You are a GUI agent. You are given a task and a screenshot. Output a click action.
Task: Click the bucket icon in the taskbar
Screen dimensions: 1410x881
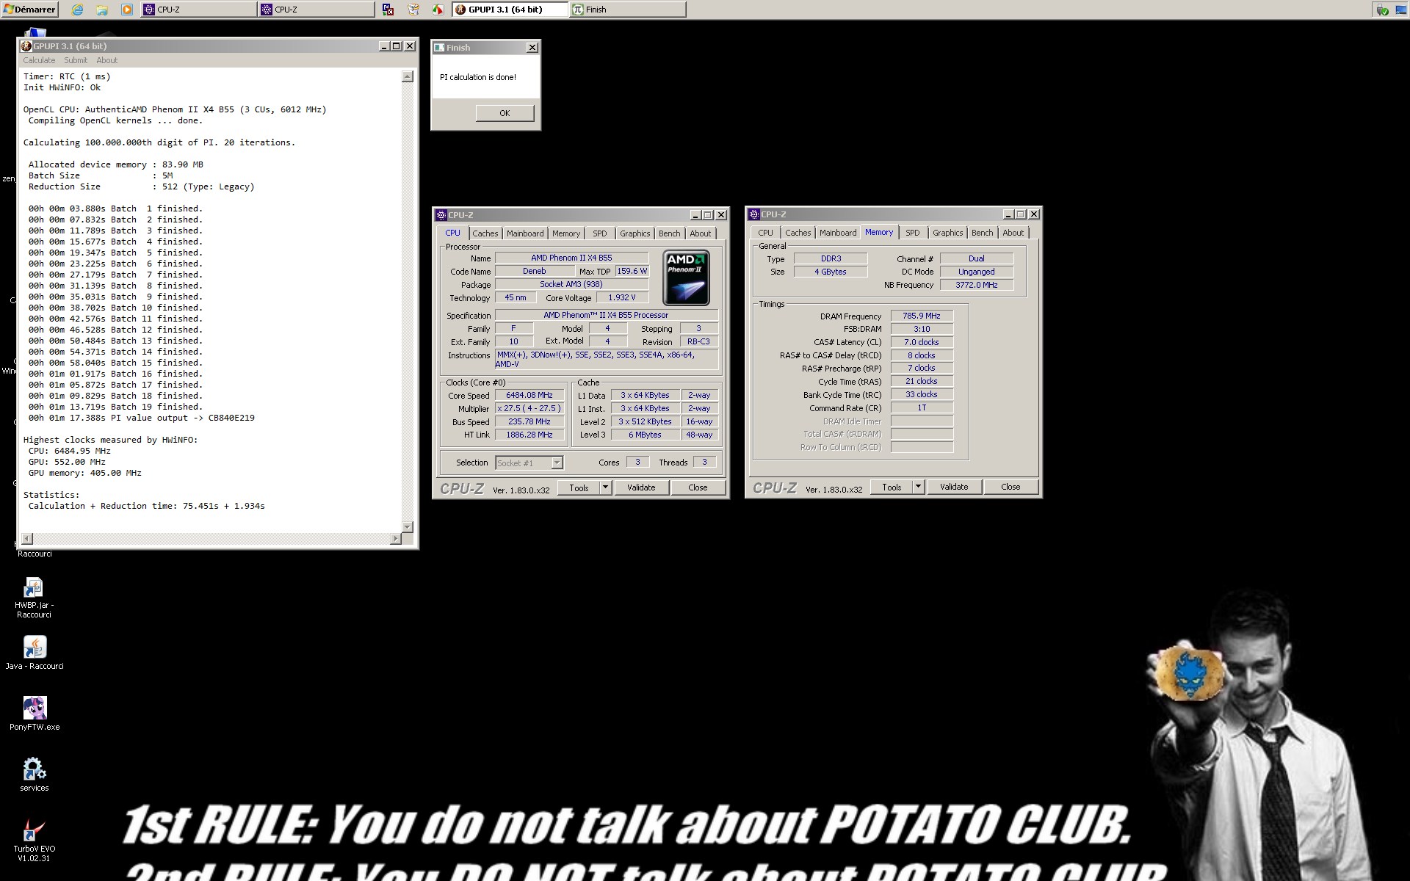point(413,10)
